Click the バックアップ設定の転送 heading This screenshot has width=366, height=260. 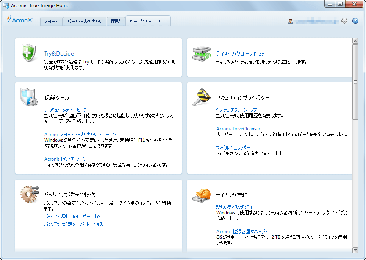point(70,195)
